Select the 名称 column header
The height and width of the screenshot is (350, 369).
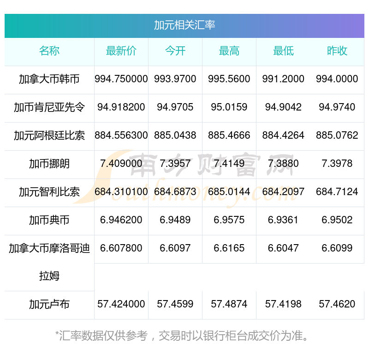pyautogui.click(x=49, y=51)
